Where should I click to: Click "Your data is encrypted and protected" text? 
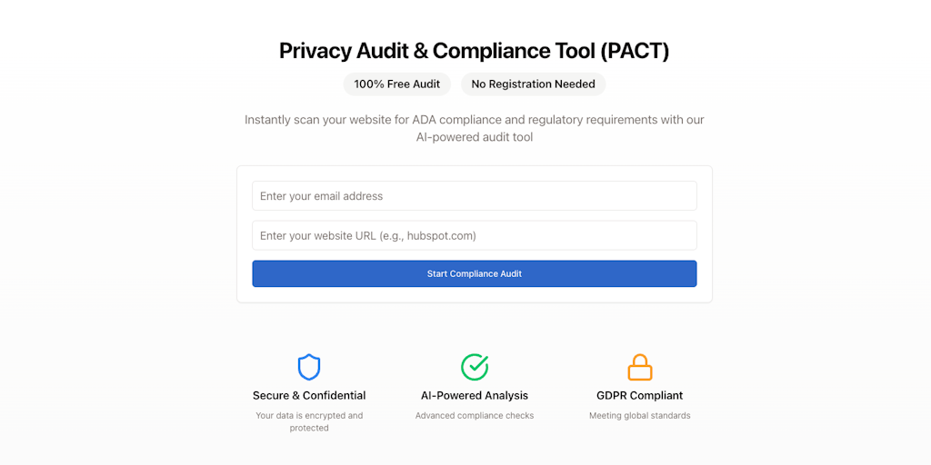coord(309,421)
